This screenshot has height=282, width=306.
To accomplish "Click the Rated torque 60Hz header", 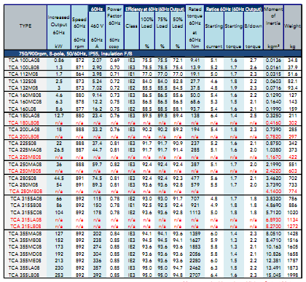I will (195, 27).
